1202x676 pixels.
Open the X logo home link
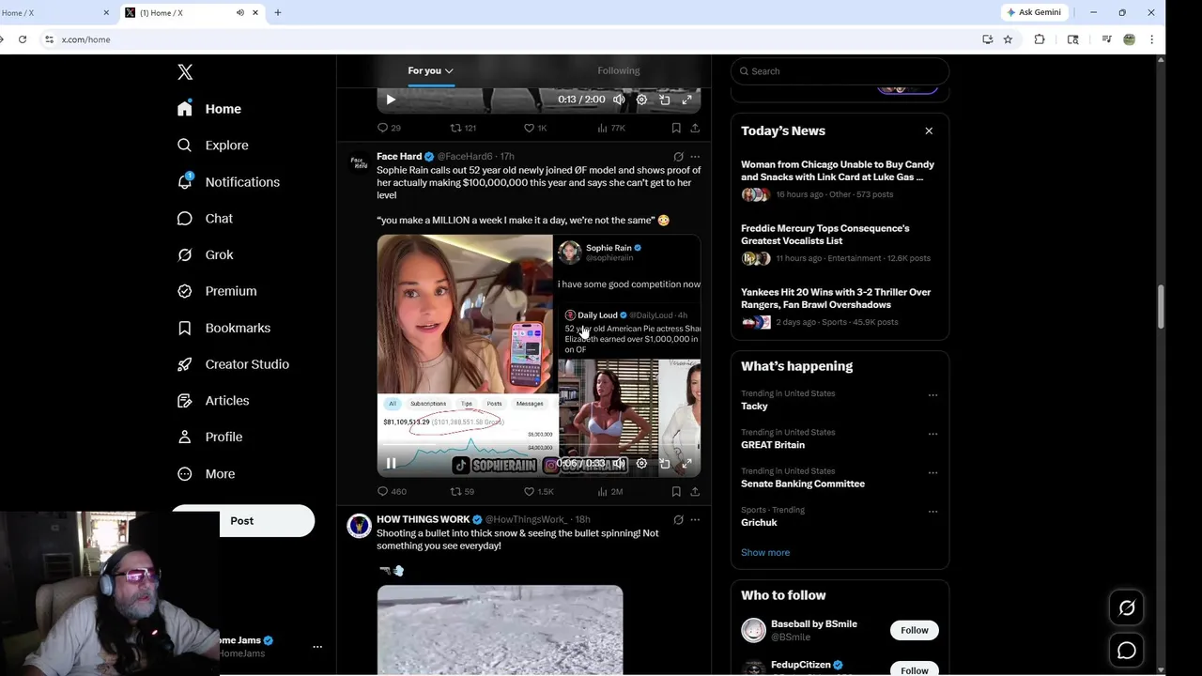click(185, 72)
